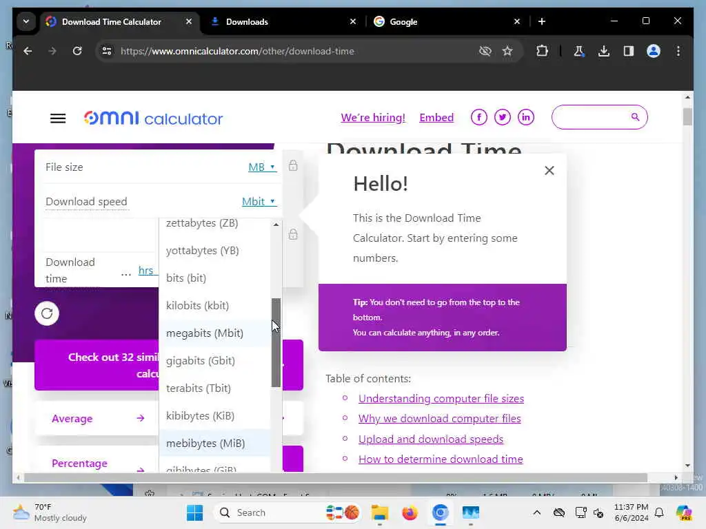This screenshot has height=529, width=706.
Task: Open Omni Calculator's LinkedIn page icon
Action: (525, 117)
